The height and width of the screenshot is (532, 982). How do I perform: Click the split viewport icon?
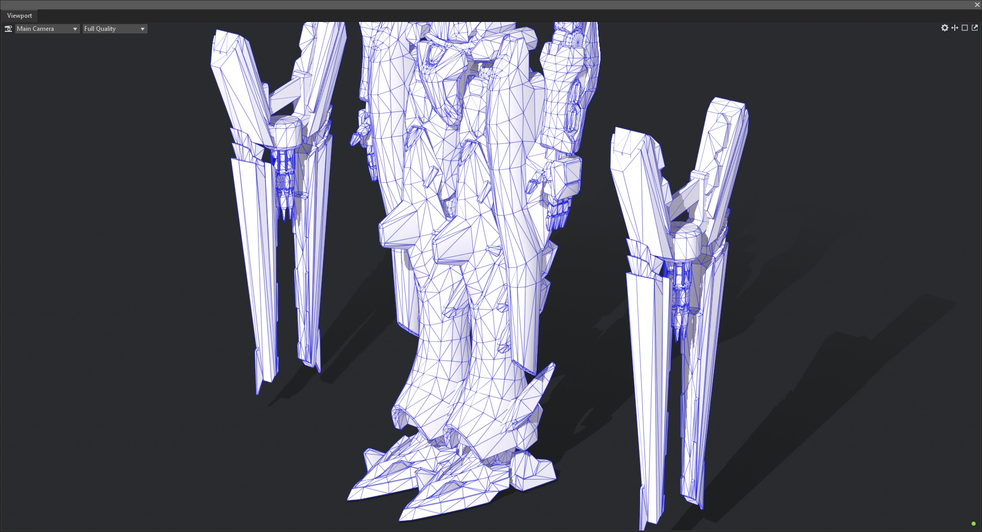955,28
